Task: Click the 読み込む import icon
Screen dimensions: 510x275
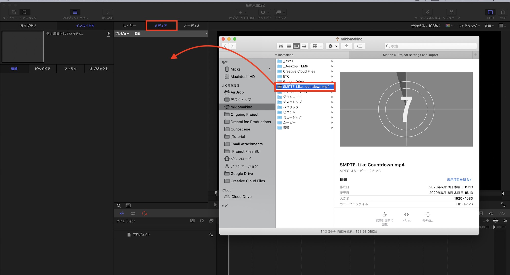Action: (x=108, y=12)
